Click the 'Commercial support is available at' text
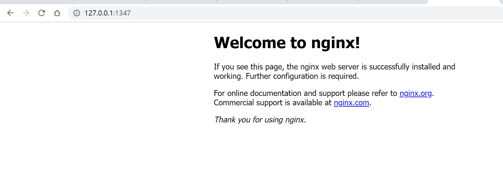 (x=273, y=103)
